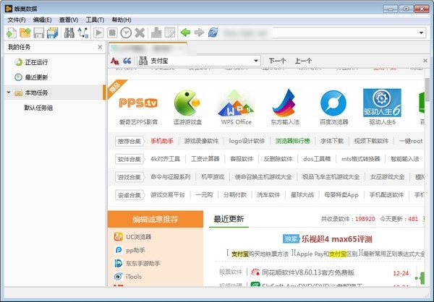
Task: Click the 安卓合集 label button
Action: 129,195
